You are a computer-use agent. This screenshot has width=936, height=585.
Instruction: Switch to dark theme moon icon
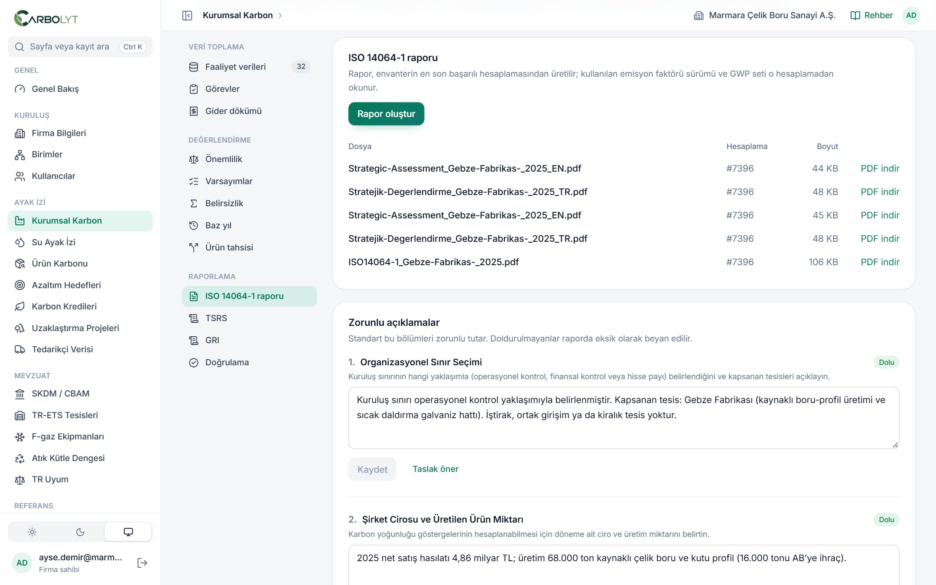click(x=80, y=532)
